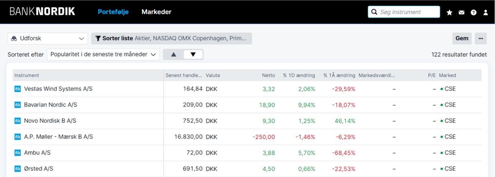The height and width of the screenshot is (177, 495).
Task: Expand the Udforsk dropdown
Action: (x=48, y=39)
